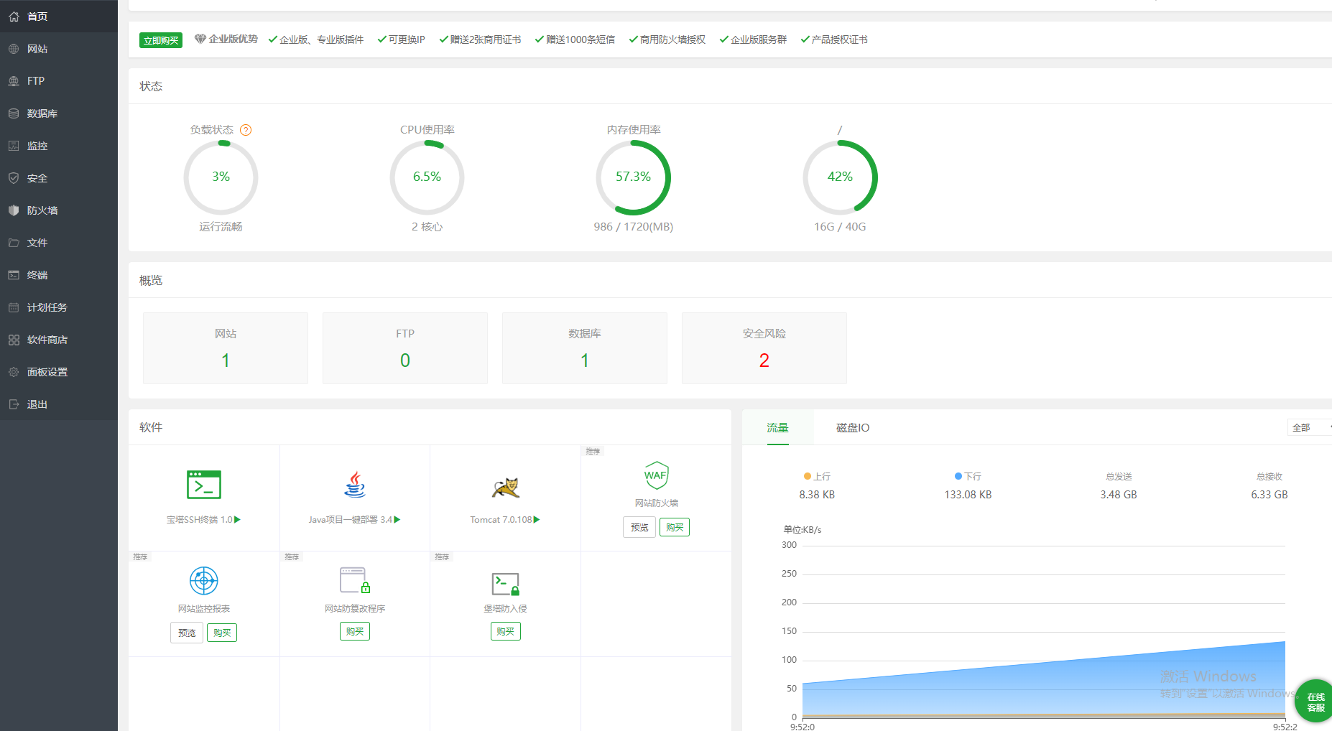Viewport: 1332px width, 731px height.
Task: Click the Java项目一键部署 3.4 label
Action: coord(351,520)
